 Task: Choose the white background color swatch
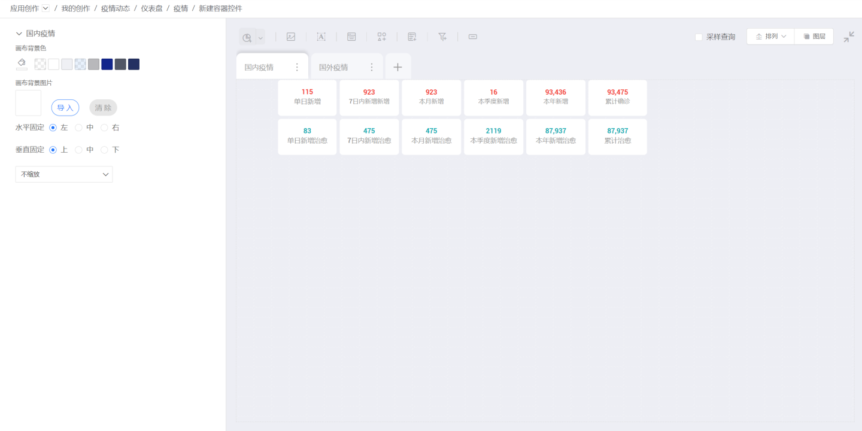[x=53, y=64]
